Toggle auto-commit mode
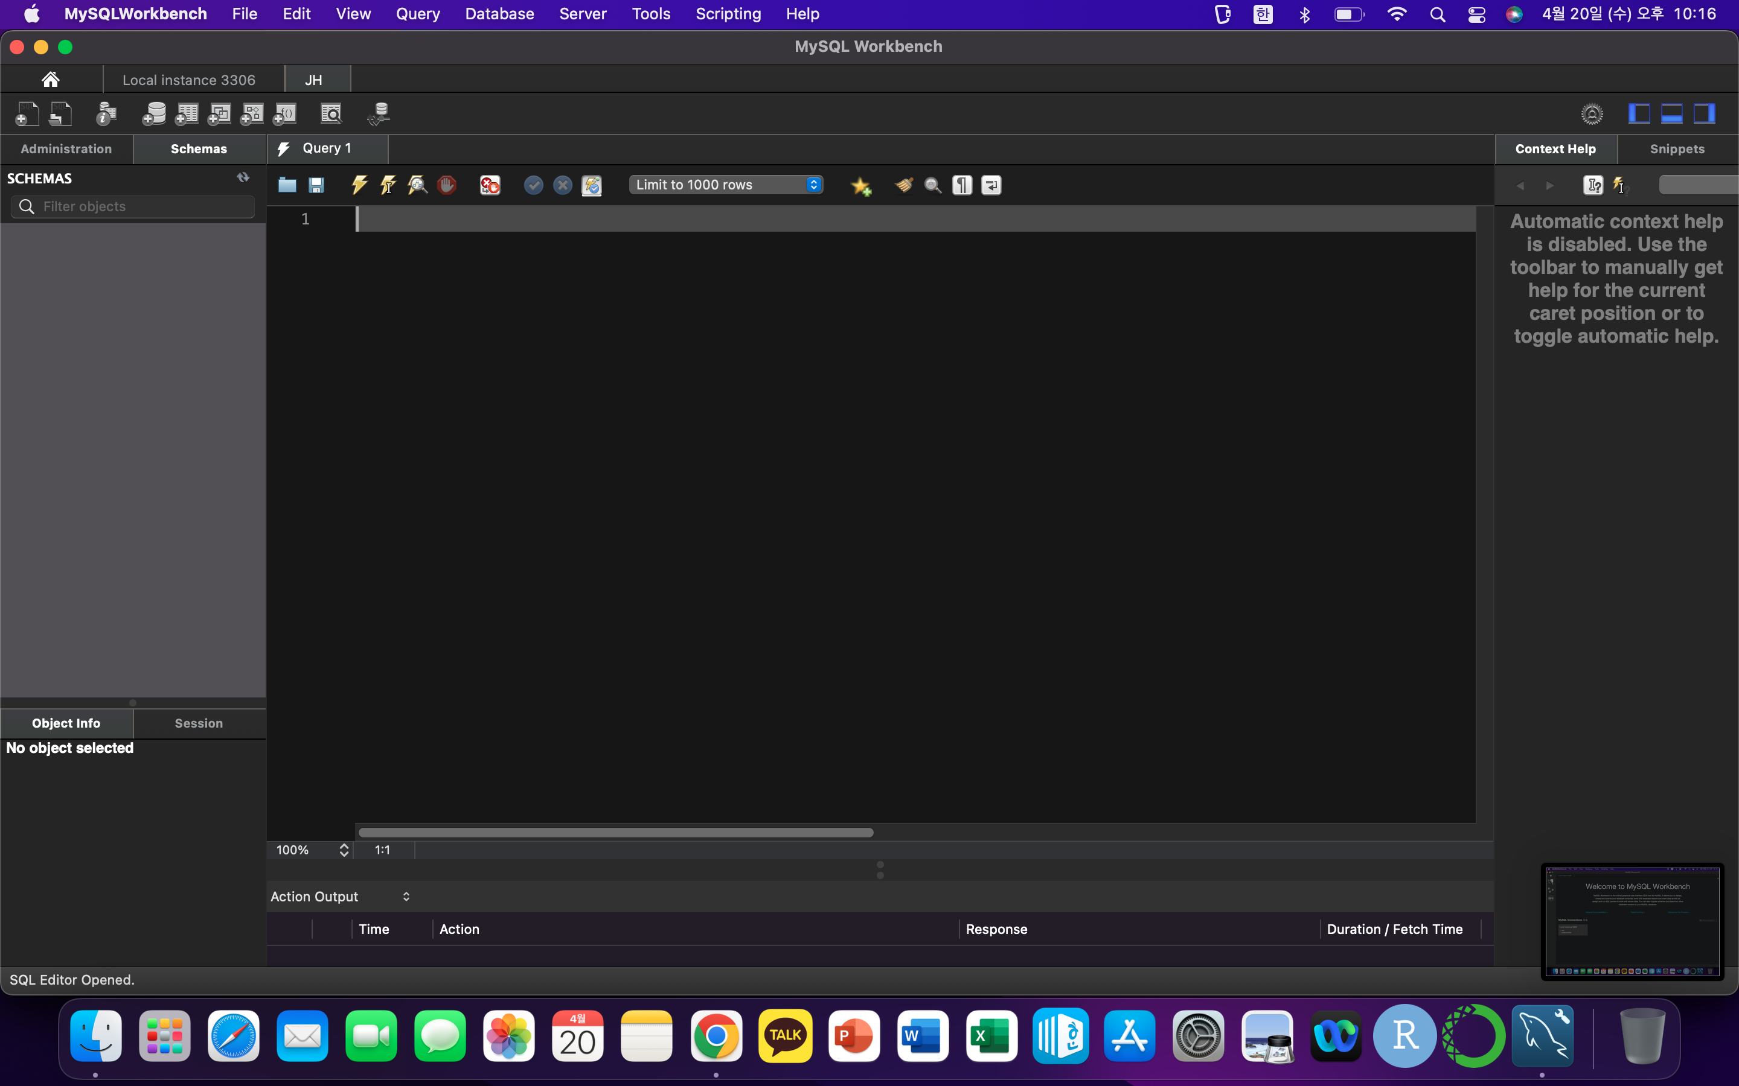Viewport: 1739px width, 1086px height. tap(591, 185)
